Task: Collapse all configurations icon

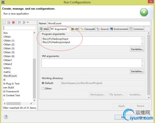Action: (x=19, y=22)
